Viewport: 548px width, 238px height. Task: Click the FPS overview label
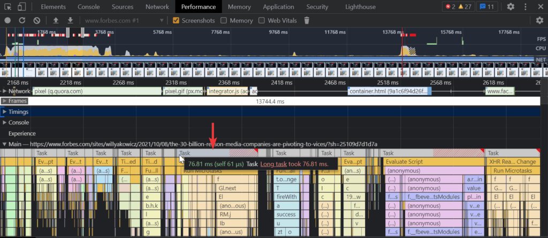pyautogui.click(x=541, y=39)
